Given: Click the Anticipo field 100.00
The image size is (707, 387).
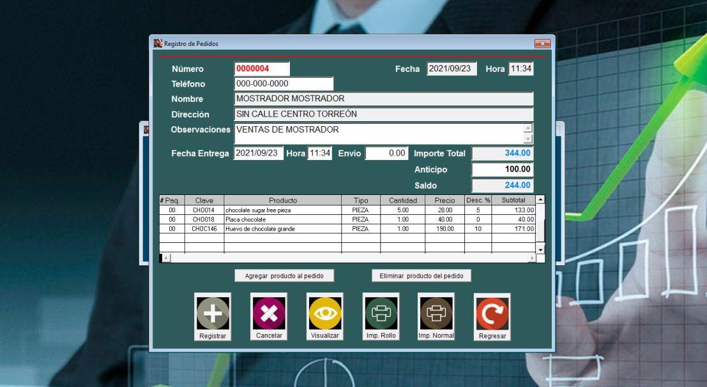Looking at the screenshot, I should pyautogui.click(x=503, y=169).
